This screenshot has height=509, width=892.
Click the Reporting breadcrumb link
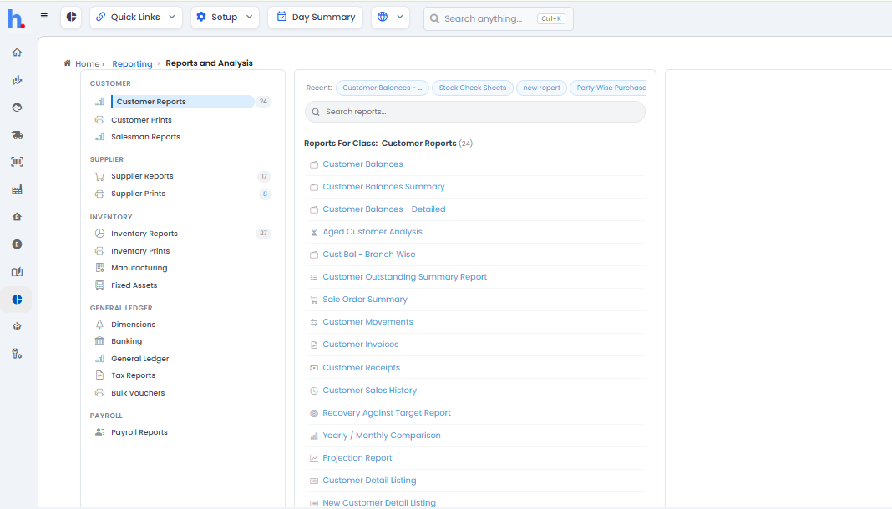click(132, 63)
